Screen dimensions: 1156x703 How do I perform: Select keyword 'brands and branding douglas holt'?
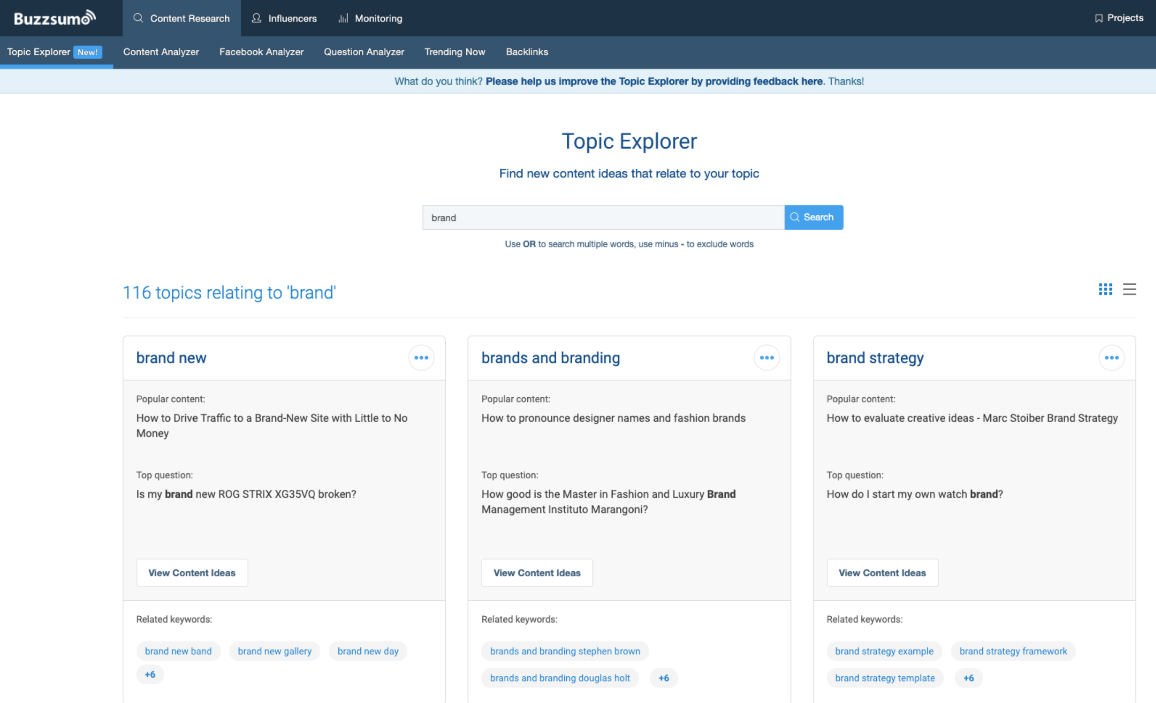pyautogui.click(x=560, y=678)
